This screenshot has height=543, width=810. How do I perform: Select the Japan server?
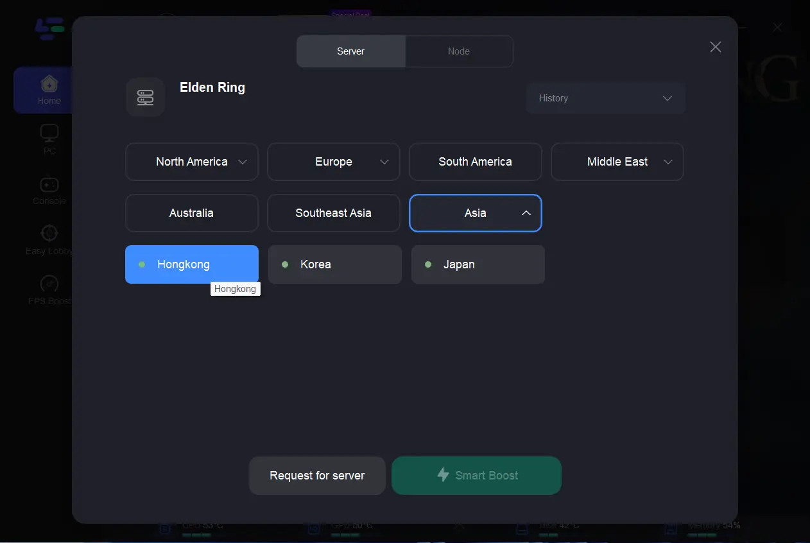click(478, 264)
